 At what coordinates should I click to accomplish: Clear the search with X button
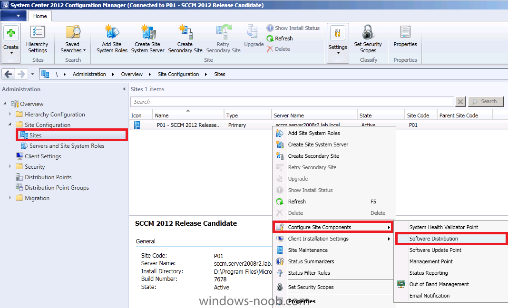coord(460,102)
